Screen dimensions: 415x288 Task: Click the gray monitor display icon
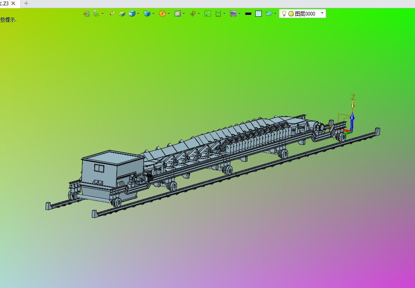click(233, 13)
